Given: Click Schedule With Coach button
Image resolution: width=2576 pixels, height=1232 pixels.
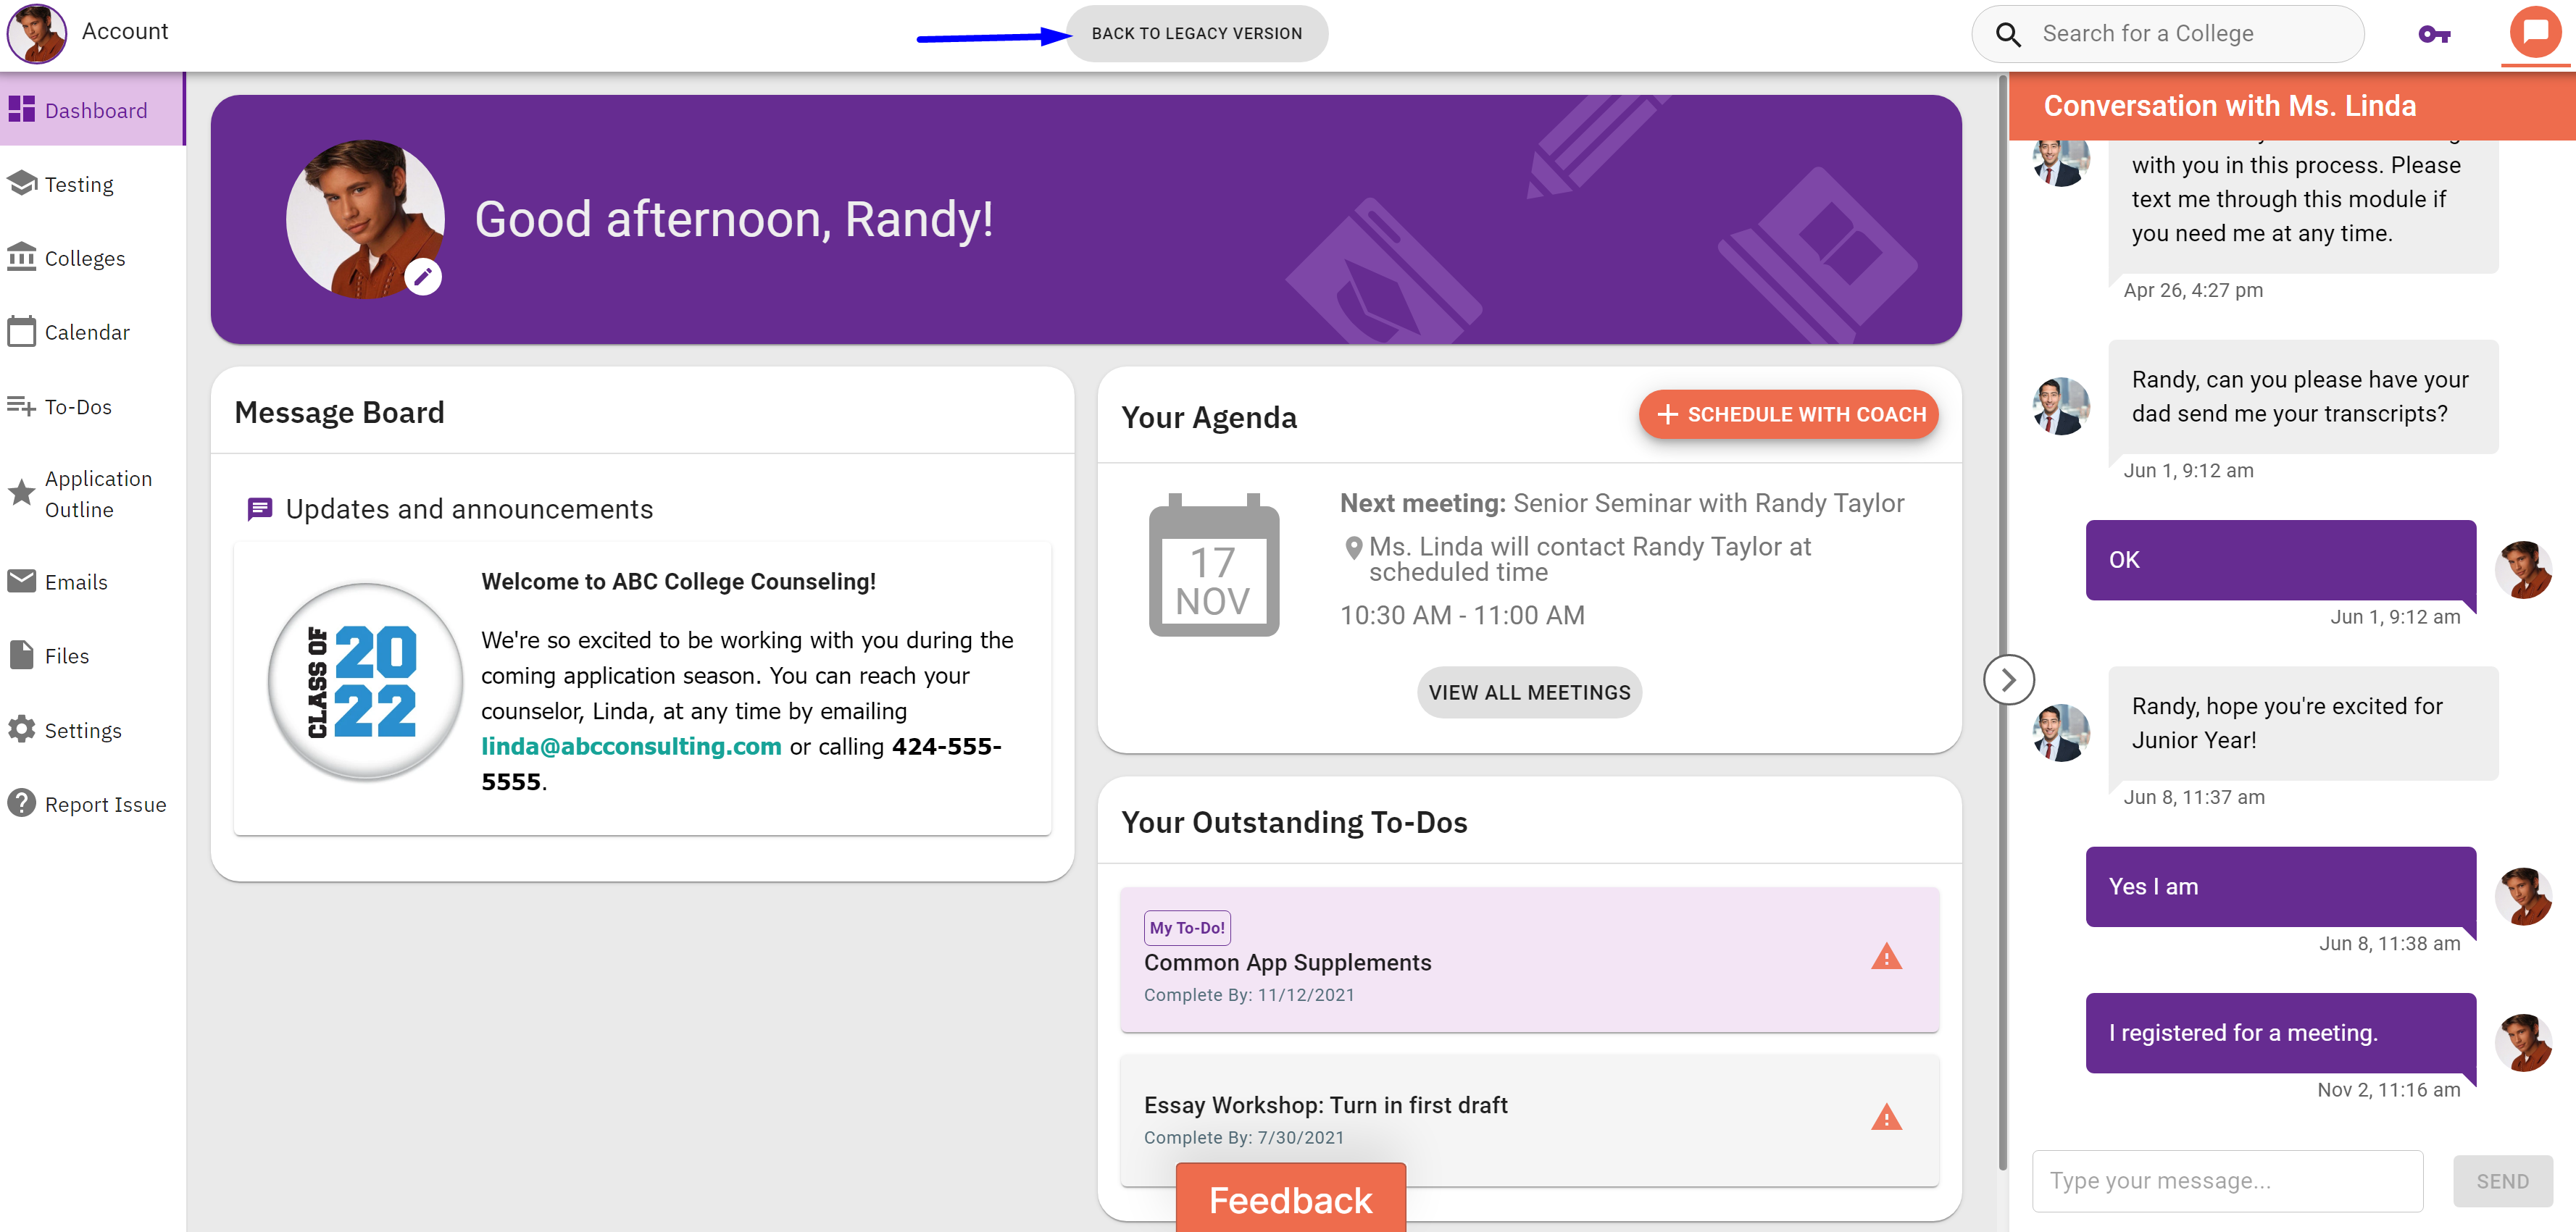Looking at the screenshot, I should tap(1788, 415).
